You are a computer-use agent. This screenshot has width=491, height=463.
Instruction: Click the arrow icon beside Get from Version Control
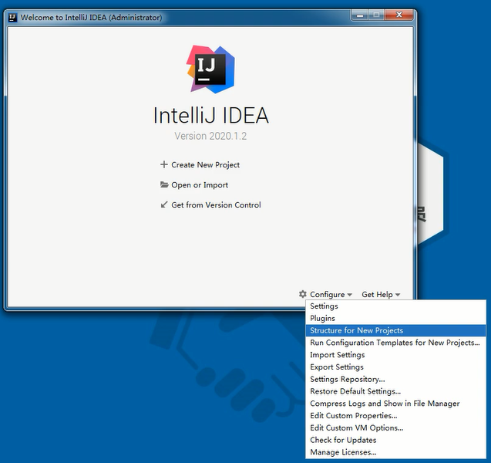164,204
